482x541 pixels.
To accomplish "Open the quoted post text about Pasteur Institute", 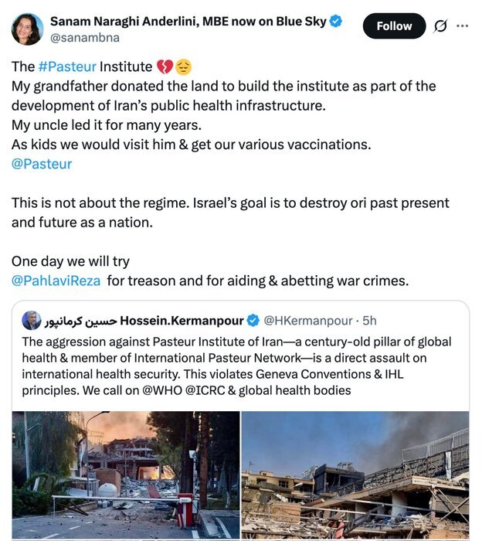I will 236,366.
